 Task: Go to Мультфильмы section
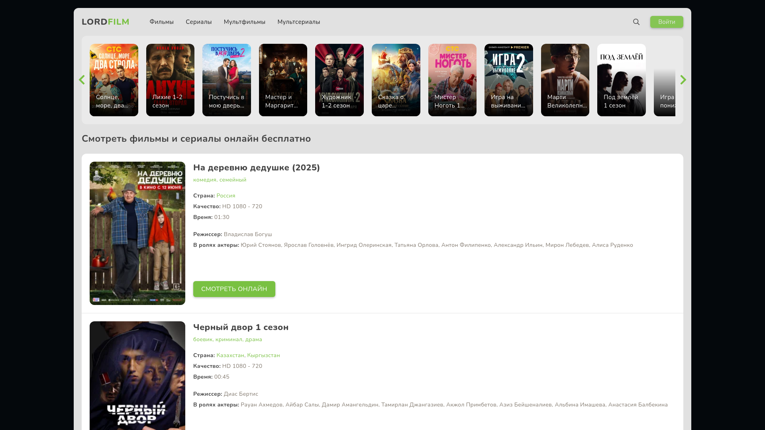click(244, 22)
